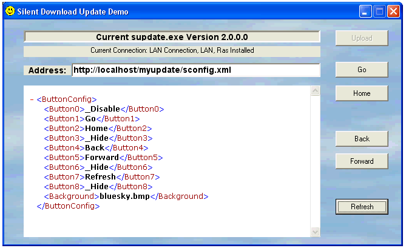The image size is (406, 248).
Task: Minimize the Silent Download Update Demo window
Action: pyautogui.click(x=365, y=11)
